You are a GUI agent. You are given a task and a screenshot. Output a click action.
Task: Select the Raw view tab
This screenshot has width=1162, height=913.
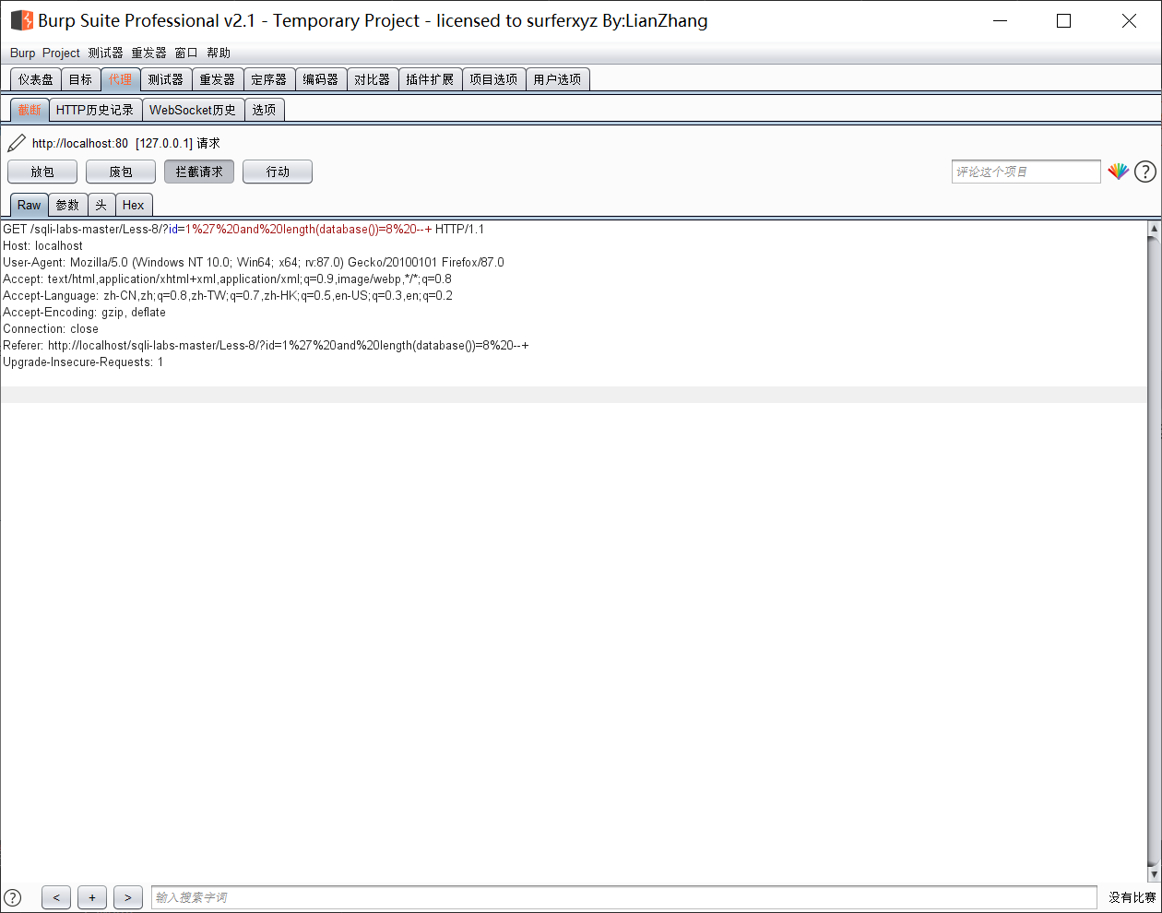[x=30, y=205]
